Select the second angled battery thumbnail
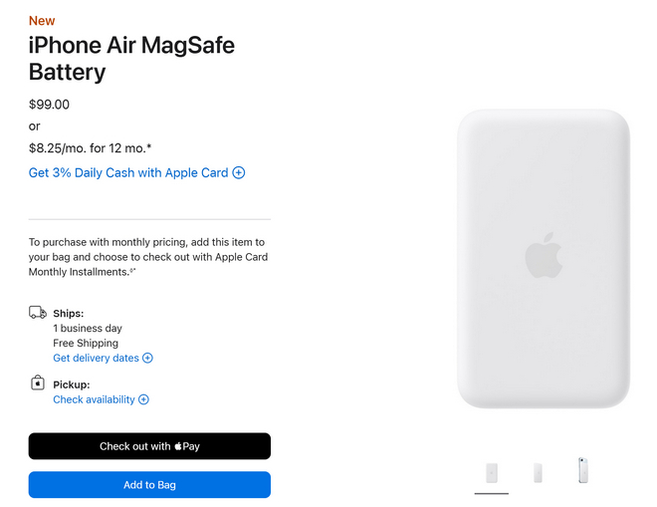This screenshot has height=507, width=657. (x=538, y=472)
